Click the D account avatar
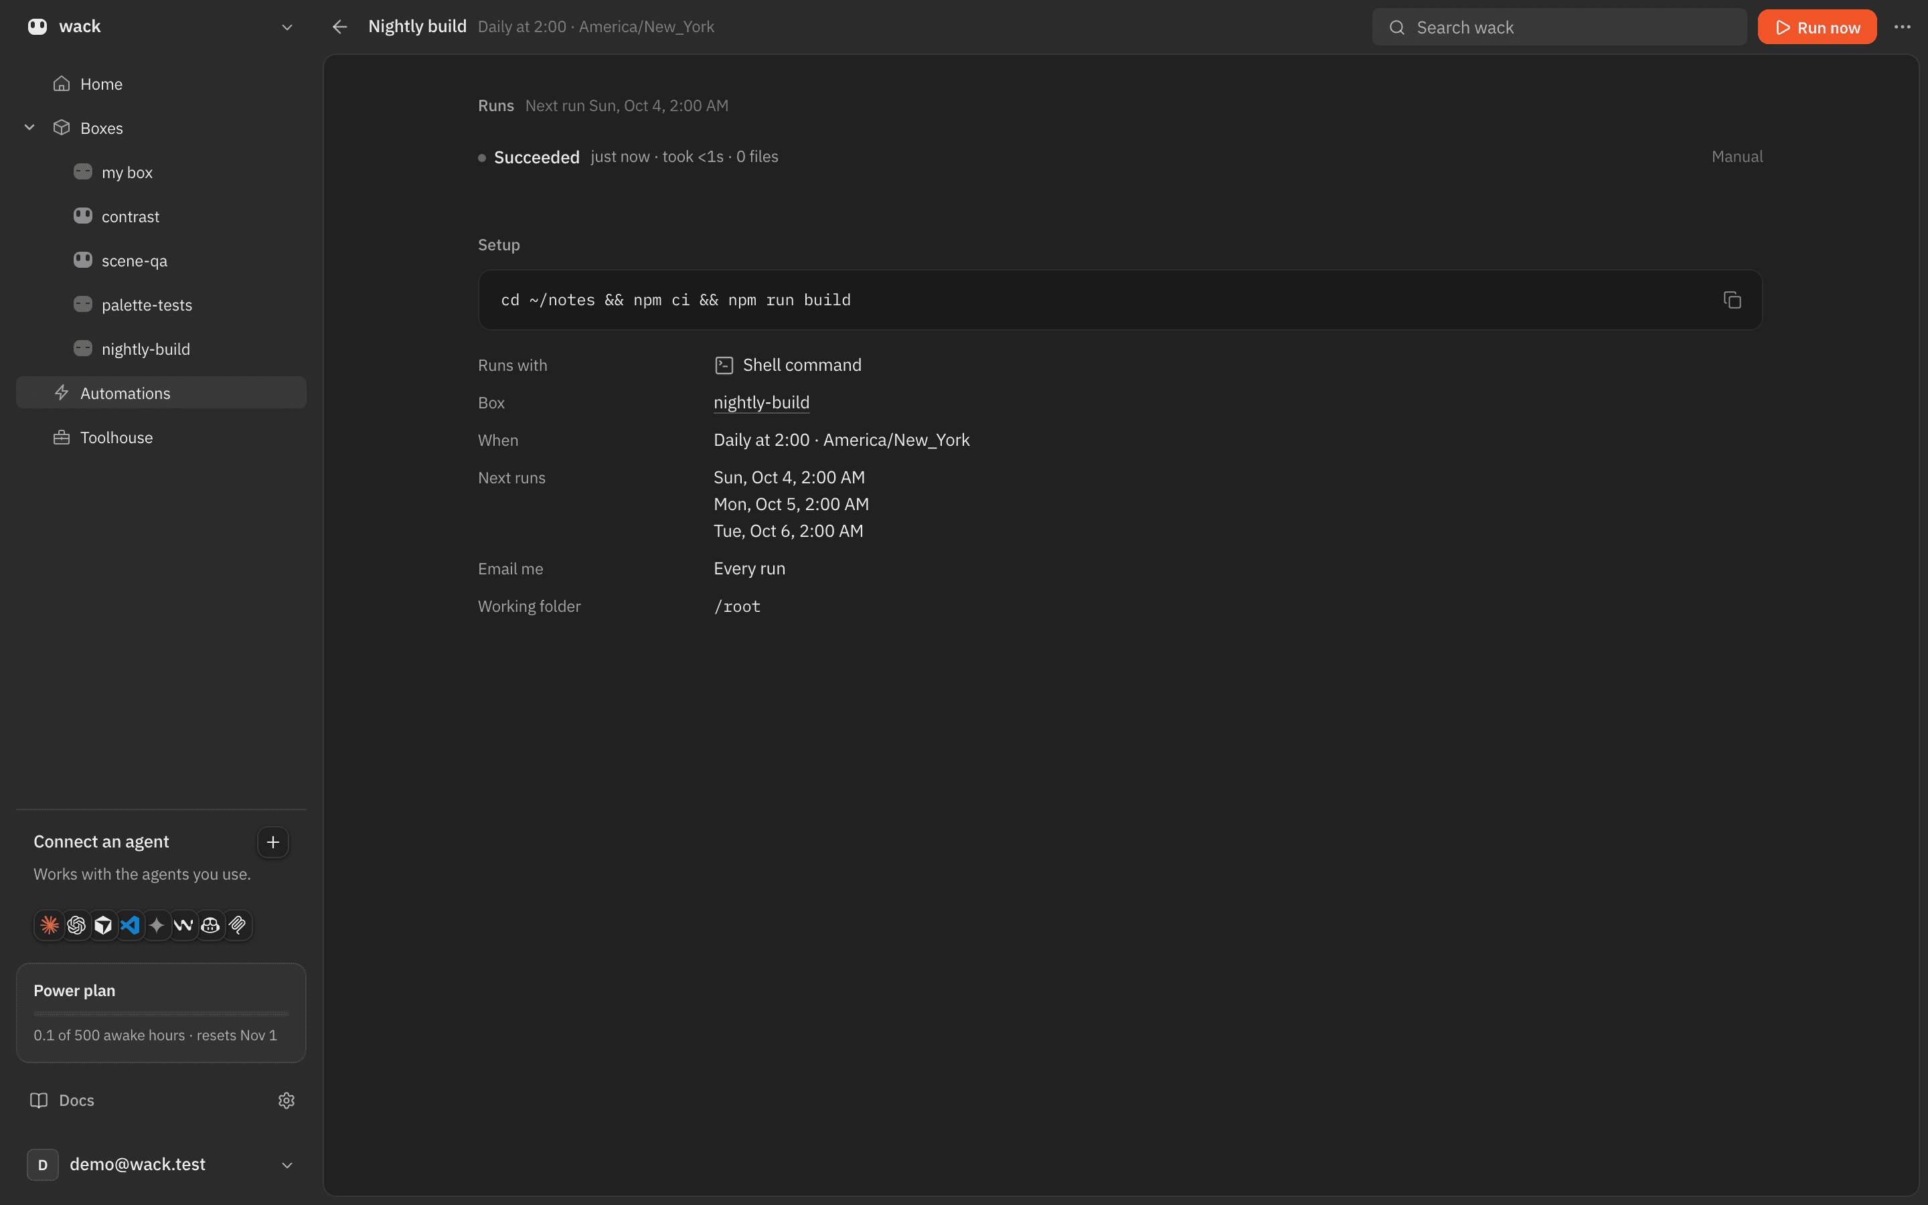 (43, 1164)
